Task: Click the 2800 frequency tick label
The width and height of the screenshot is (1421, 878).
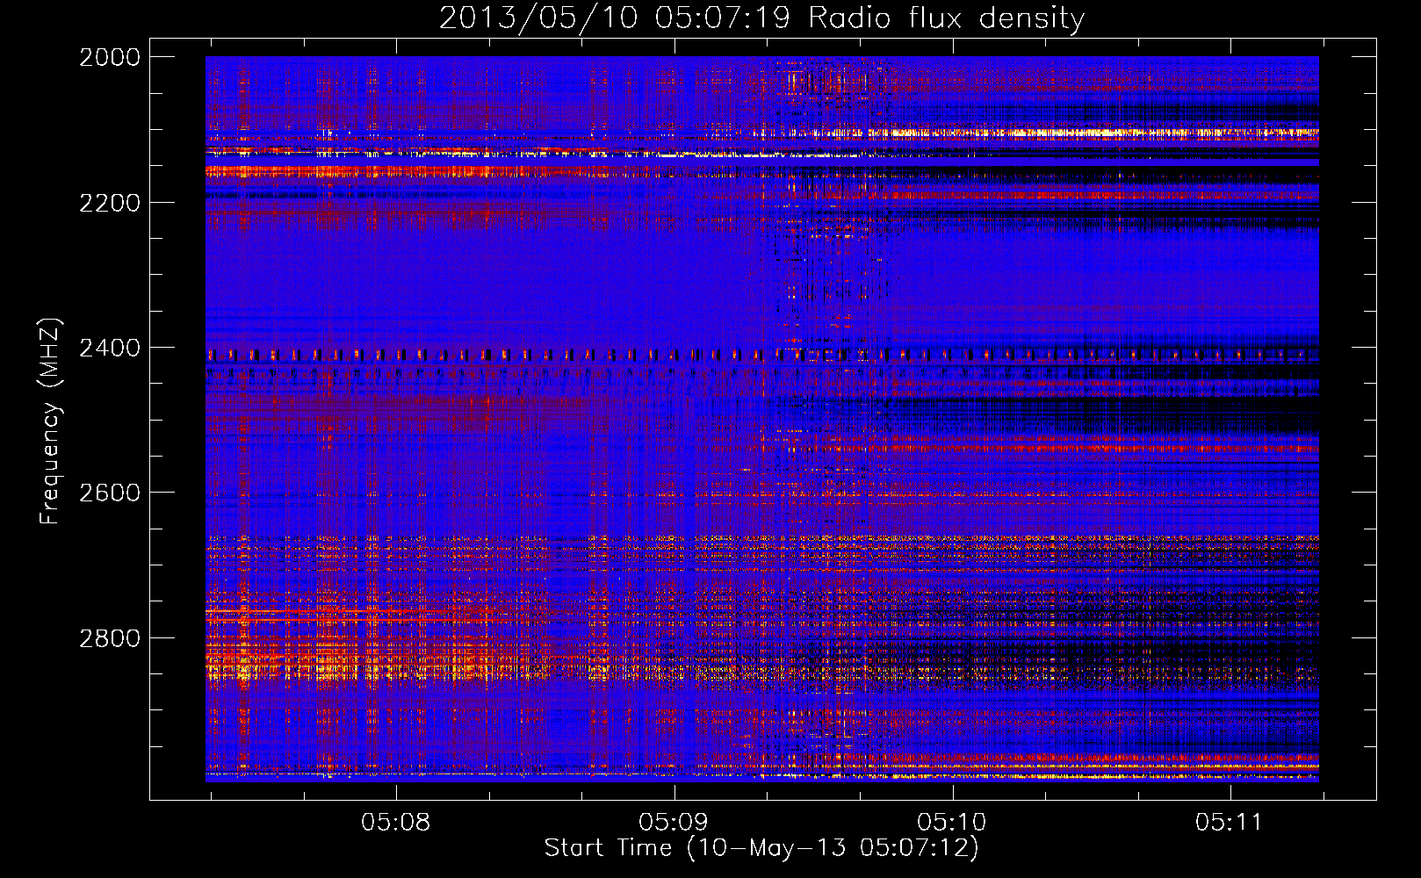Action: pos(110,638)
